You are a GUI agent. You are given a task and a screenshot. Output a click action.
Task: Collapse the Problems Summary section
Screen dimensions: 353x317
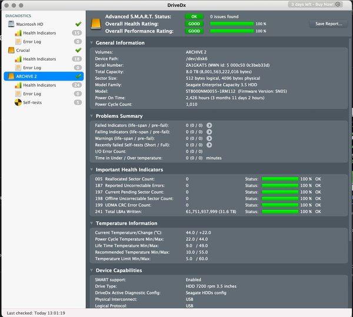tap(92, 116)
